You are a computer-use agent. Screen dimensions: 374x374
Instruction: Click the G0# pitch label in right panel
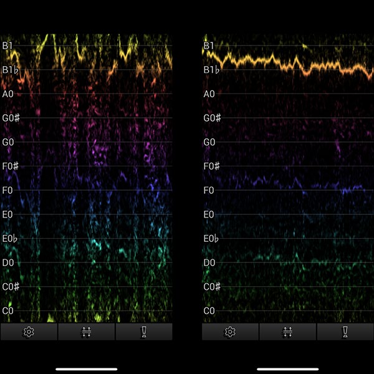(213, 118)
